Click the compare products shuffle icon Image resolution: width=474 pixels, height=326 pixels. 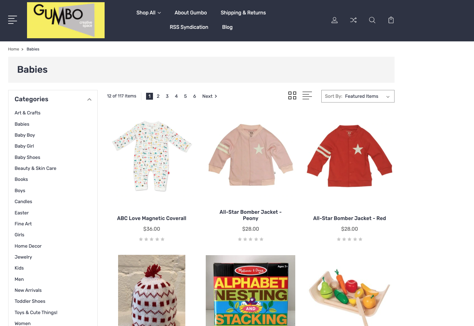pyautogui.click(x=353, y=20)
